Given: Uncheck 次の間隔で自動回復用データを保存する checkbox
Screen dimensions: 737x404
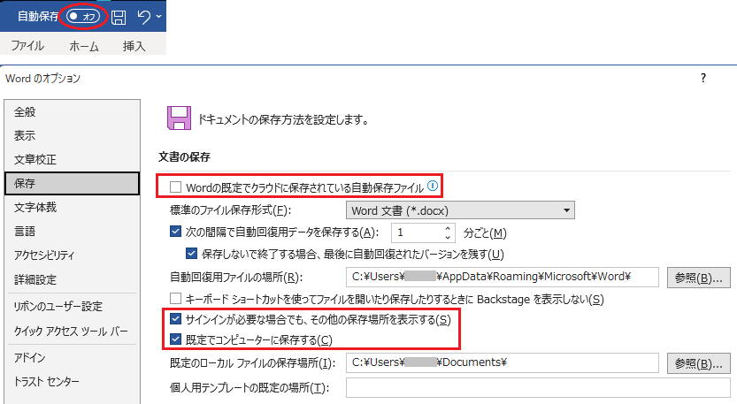Looking at the screenshot, I should click(x=175, y=231).
